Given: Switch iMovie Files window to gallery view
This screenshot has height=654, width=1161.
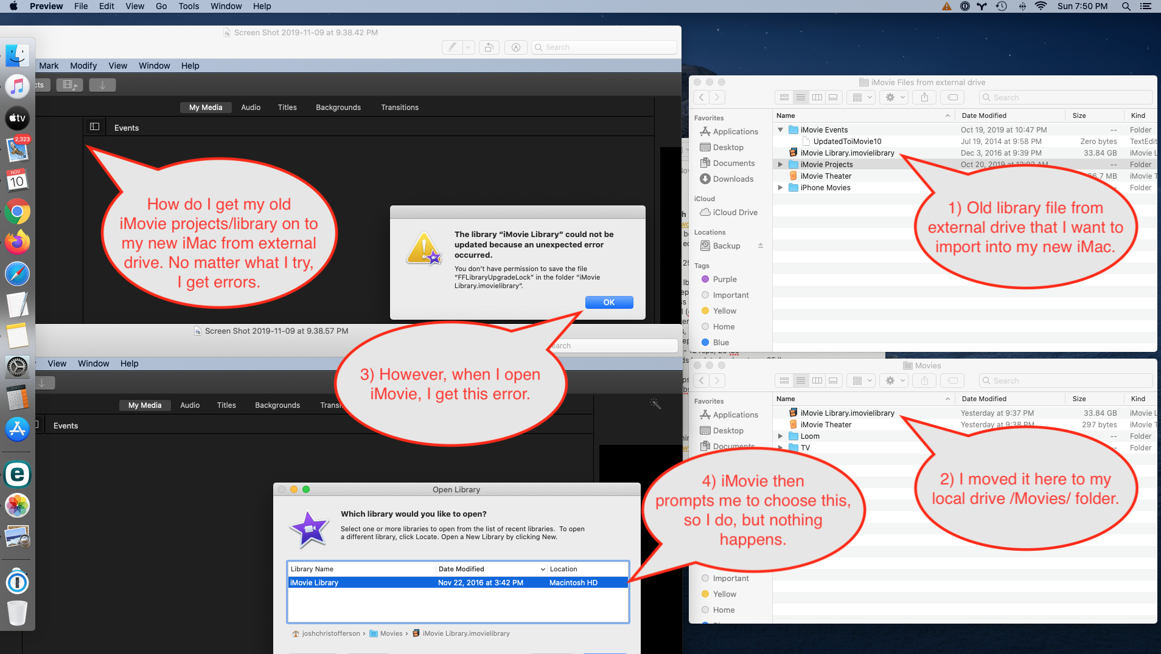Looking at the screenshot, I should coord(834,97).
